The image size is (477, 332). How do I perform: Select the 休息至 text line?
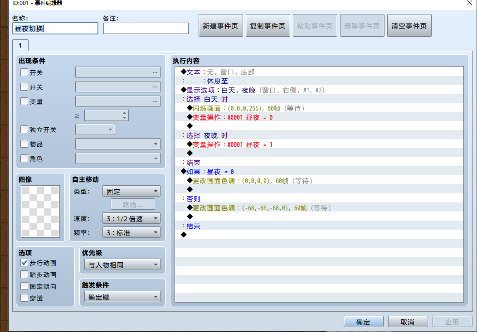point(319,81)
